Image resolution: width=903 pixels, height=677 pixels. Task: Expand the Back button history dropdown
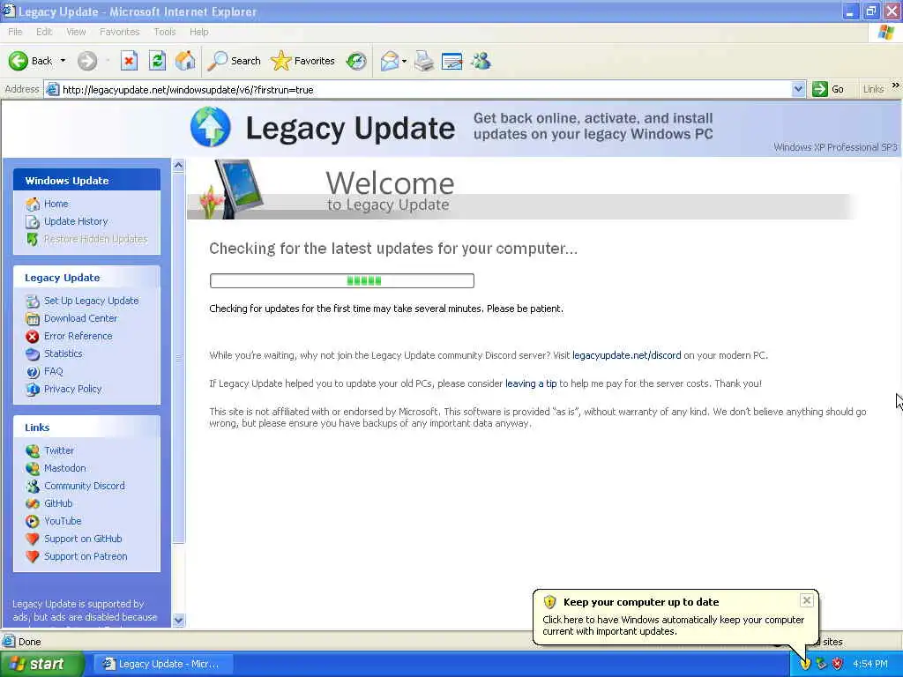tap(63, 61)
